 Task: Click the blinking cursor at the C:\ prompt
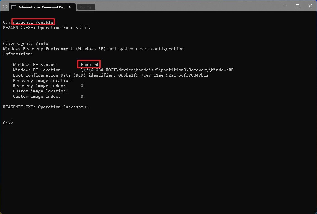(13, 122)
